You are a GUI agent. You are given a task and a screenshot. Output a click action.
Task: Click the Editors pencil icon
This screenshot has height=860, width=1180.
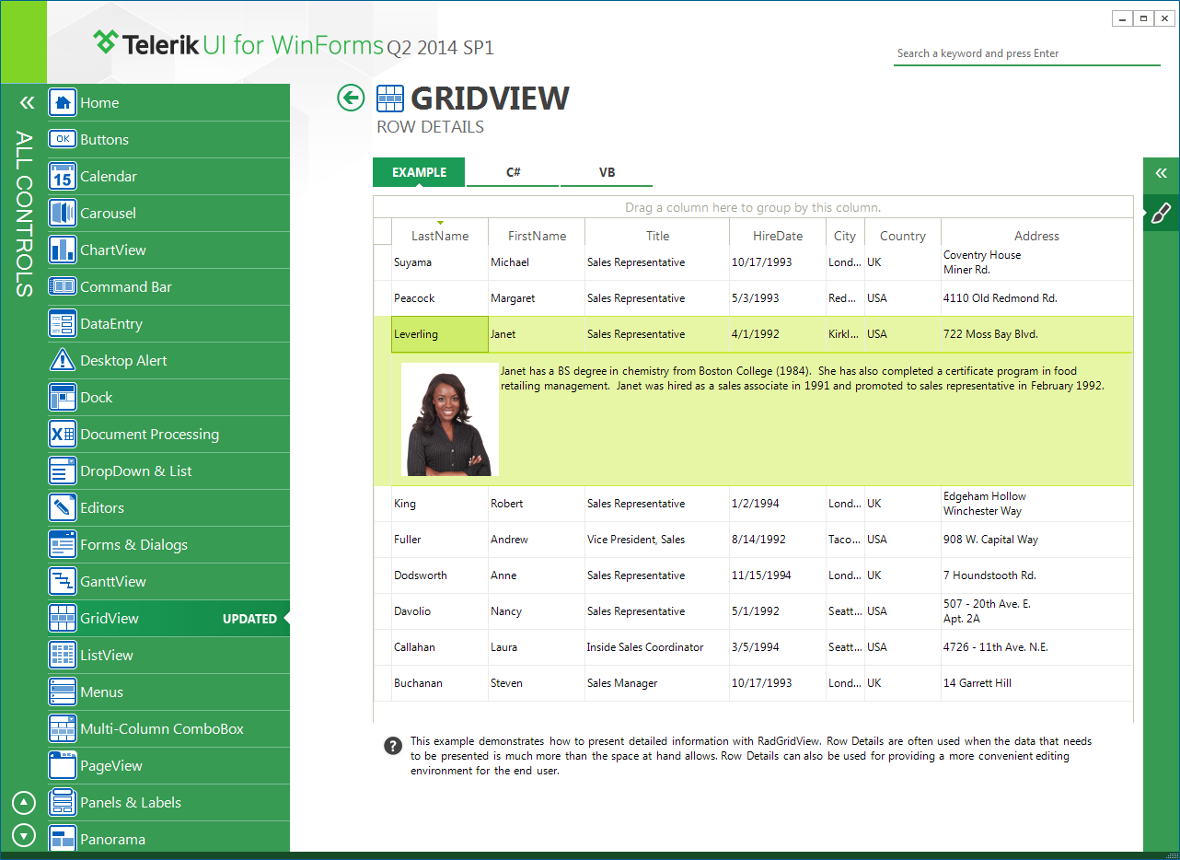(x=63, y=508)
